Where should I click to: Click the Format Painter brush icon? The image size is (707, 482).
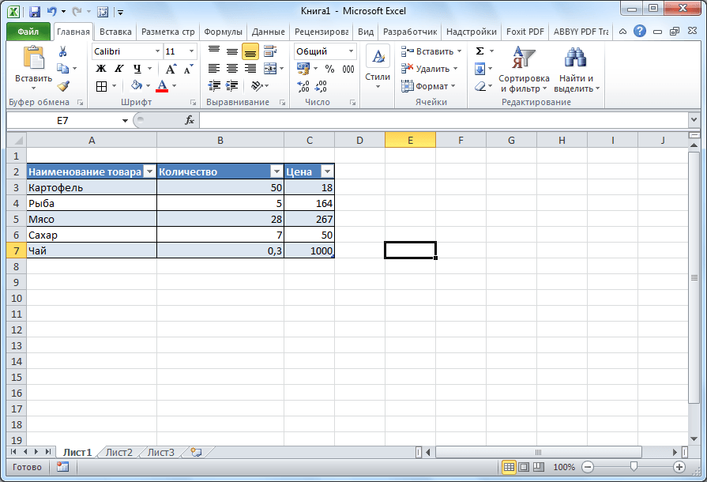click(62, 86)
